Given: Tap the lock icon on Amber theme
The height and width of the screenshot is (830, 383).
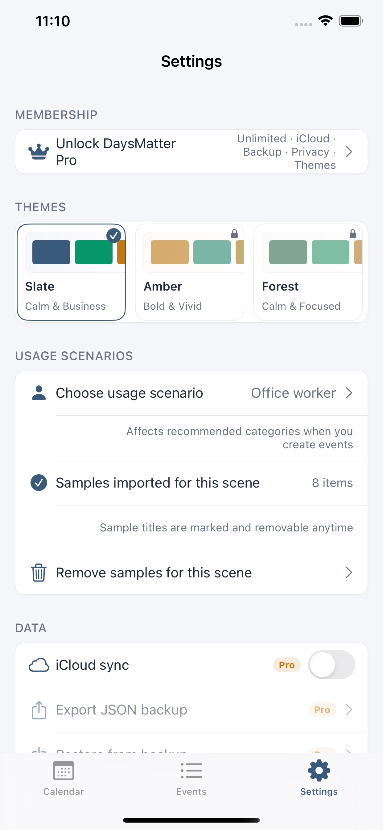Looking at the screenshot, I should [234, 234].
